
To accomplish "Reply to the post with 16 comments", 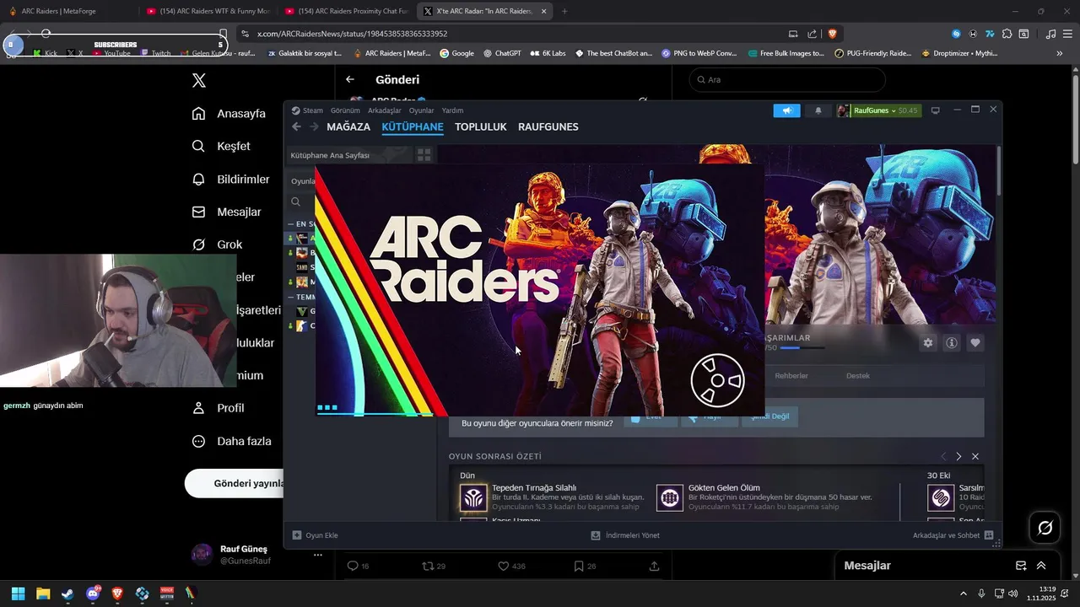I will pos(353,566).
